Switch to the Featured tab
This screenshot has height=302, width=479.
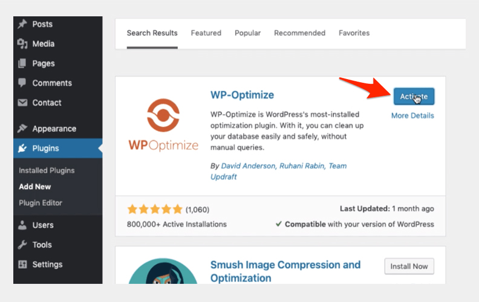206,33
